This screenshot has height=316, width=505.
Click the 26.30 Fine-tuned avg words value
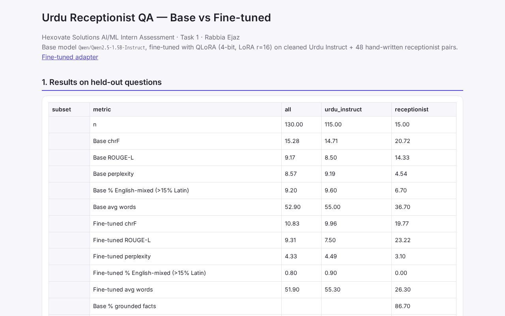[x=402, y=290]
